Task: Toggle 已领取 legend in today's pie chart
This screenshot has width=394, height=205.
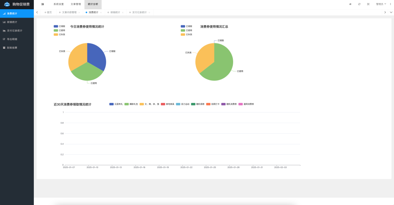Action: pos(59,26)
